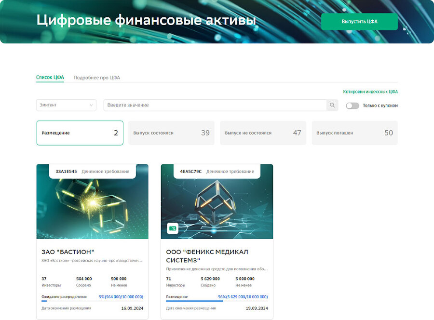Viewport: 434px width, 320px height.
Task: Click the 'Выпустить ЦФА' button
Action: pyautogui.click(x=359, y=22)
